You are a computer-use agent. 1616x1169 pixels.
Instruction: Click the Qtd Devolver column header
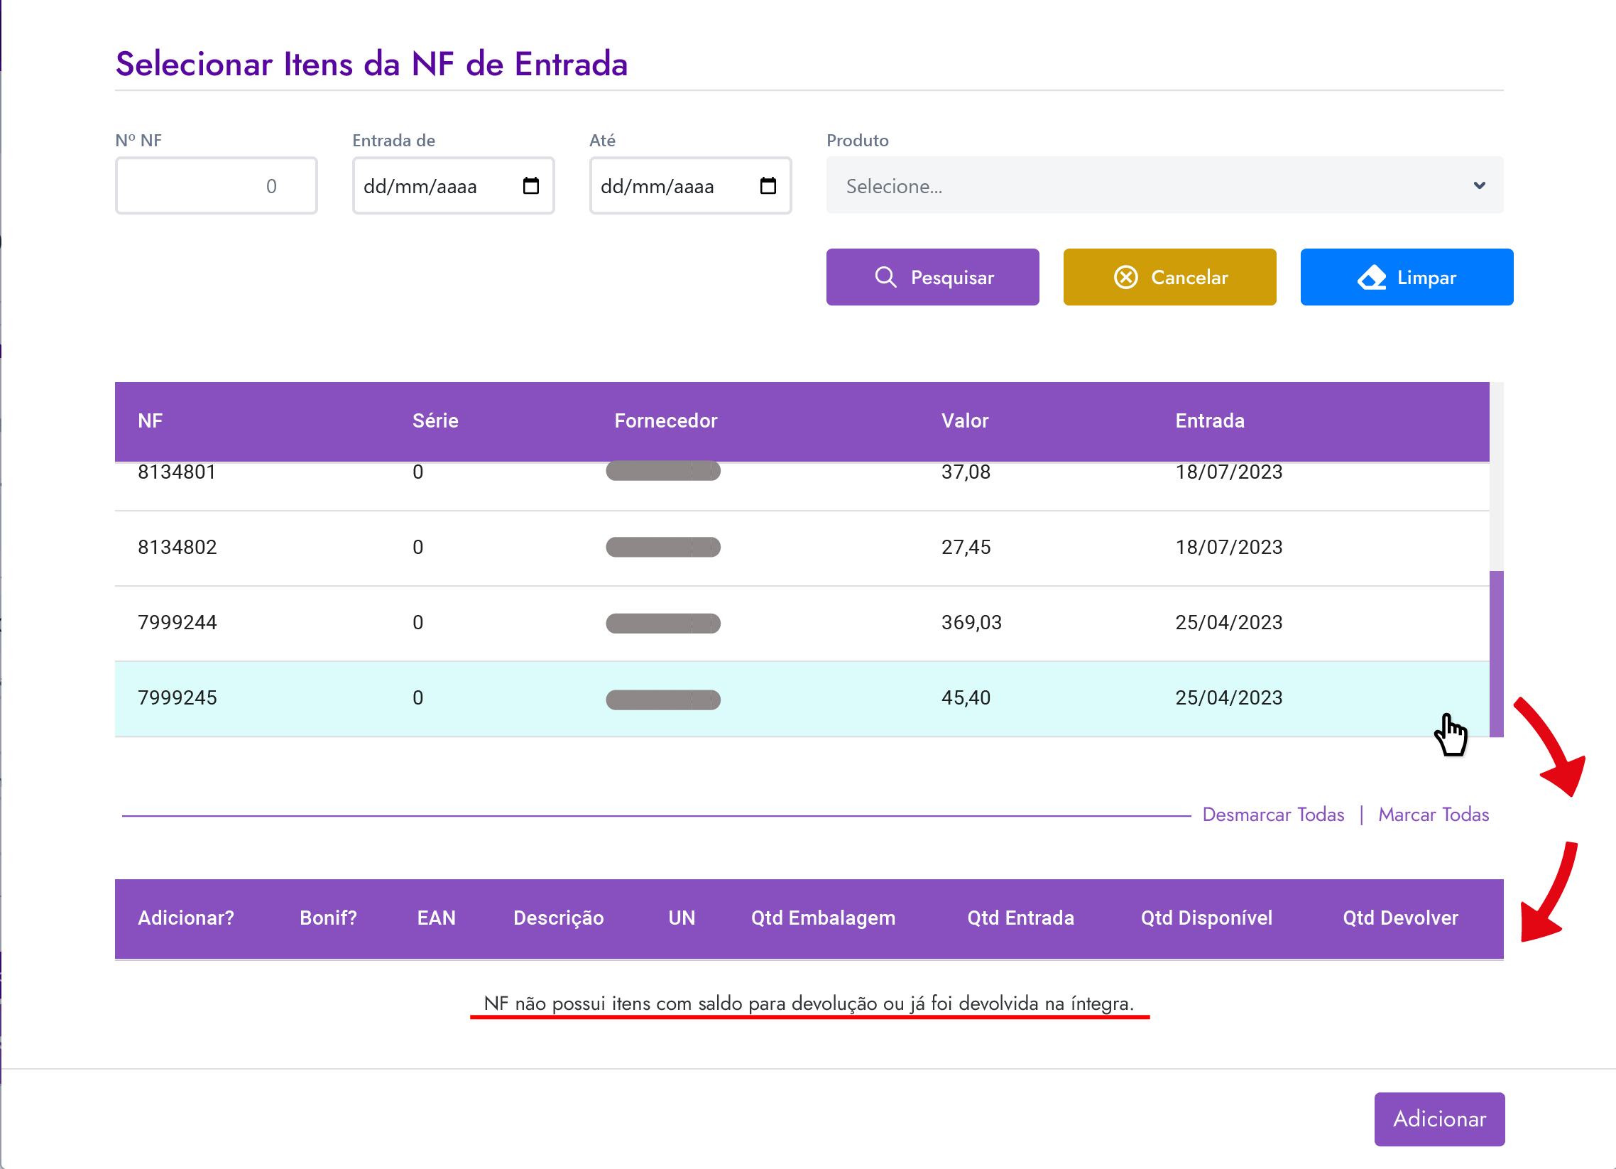pyautogui.click(x=1400, y=918)
